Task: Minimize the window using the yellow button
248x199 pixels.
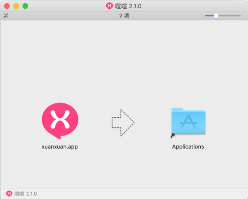Action: click(16, 6)
